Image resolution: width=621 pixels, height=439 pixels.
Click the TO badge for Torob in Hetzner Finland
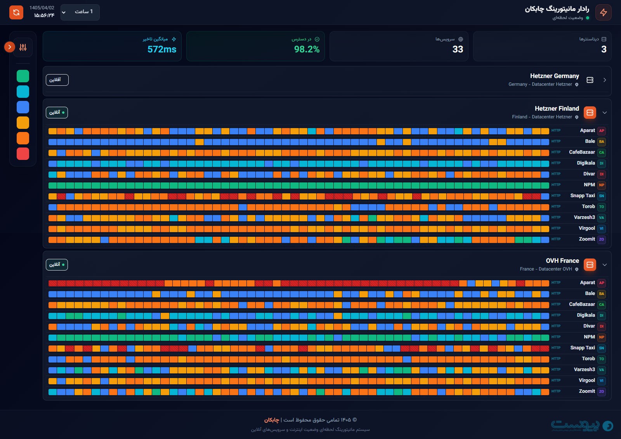[602, 207]
